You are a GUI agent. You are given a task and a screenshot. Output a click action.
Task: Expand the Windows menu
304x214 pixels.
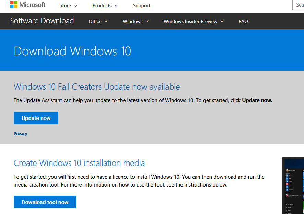[136, 21]
